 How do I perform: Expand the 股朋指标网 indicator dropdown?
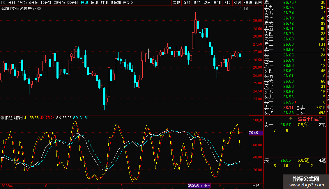tap(2, 118)
